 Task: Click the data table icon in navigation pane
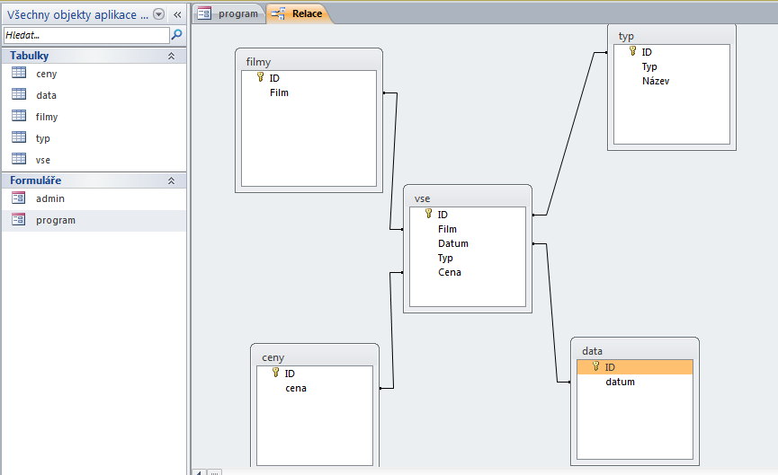(19, 94)
